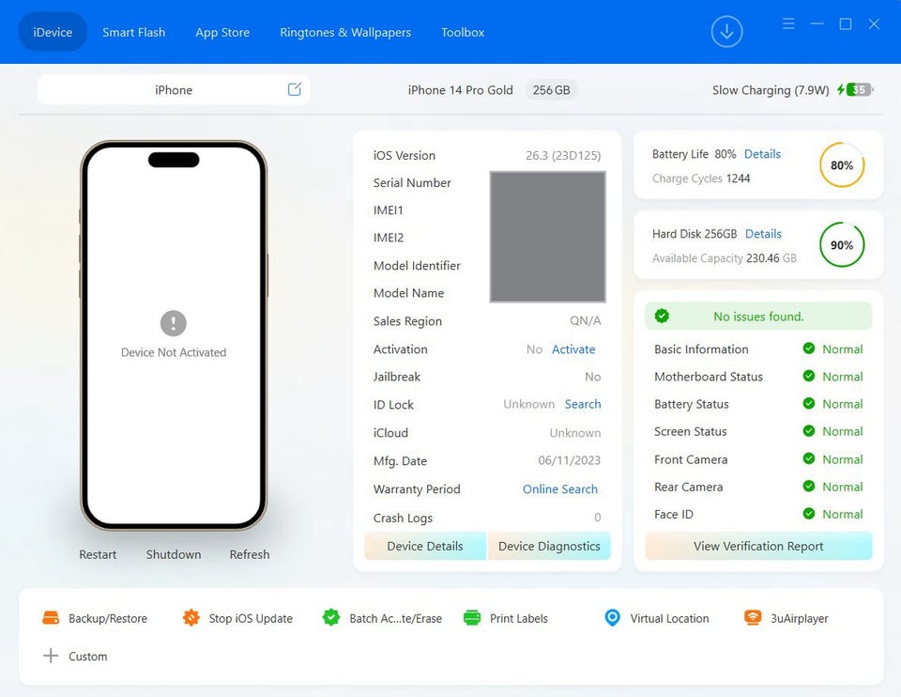Image resolution: width=901 pixels, height=697 pixels.
Task: Click the Face ID Normal text
Action: [843, 514]
